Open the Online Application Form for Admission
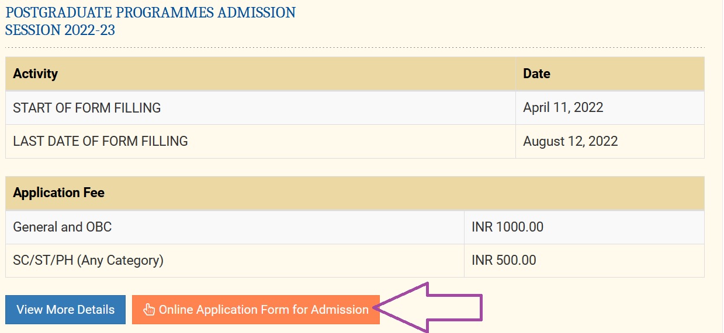The height and width of the screenshot is (333, 724). [256, 310]
